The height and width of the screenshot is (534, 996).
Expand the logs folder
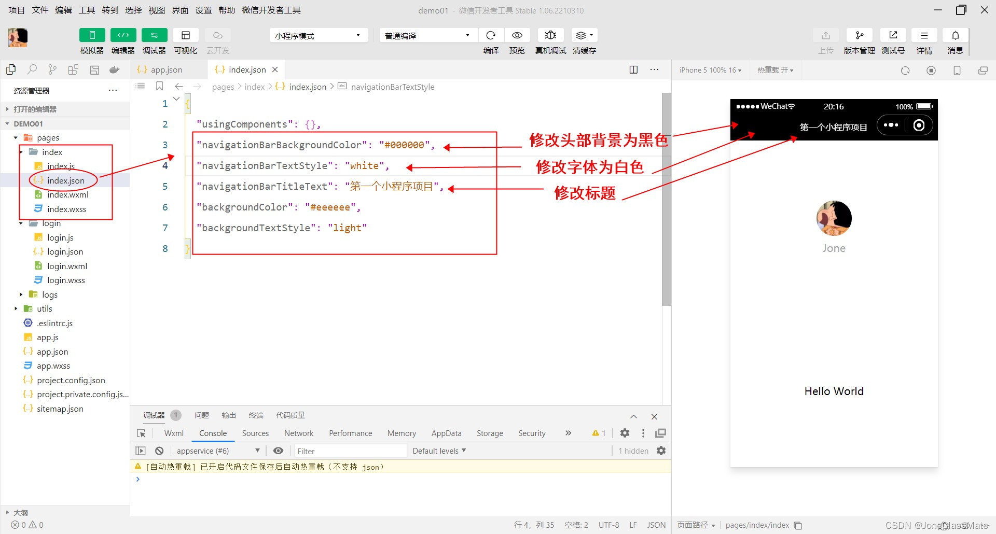coord(21,294)
